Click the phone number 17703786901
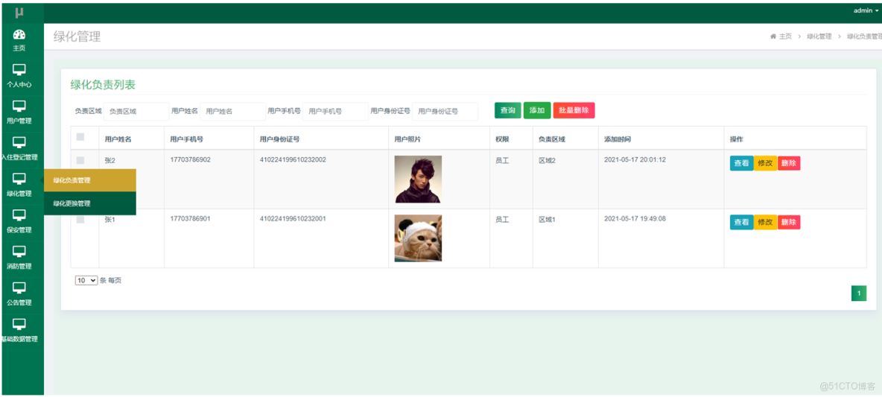Viewport: 882px width, 397px height. (190, 219)
